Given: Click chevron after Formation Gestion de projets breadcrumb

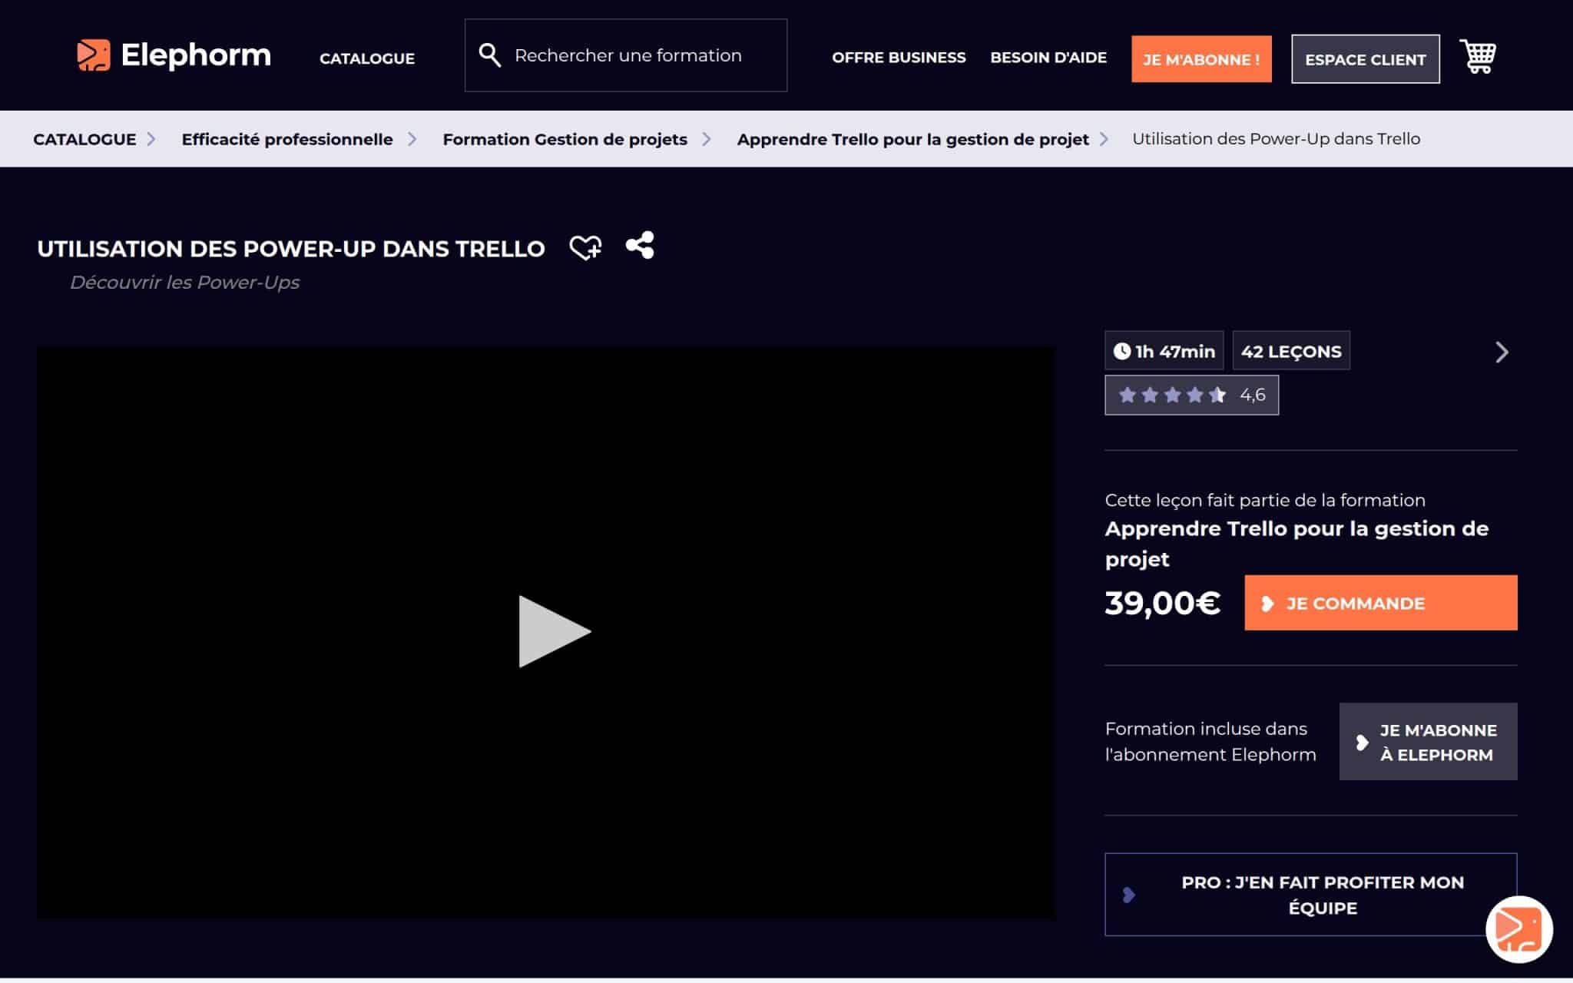Looking at the screenshot, I should (707, 139).
